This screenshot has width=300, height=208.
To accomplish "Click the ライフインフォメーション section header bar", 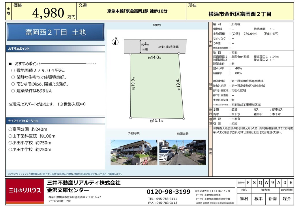I will coord(55,121).
